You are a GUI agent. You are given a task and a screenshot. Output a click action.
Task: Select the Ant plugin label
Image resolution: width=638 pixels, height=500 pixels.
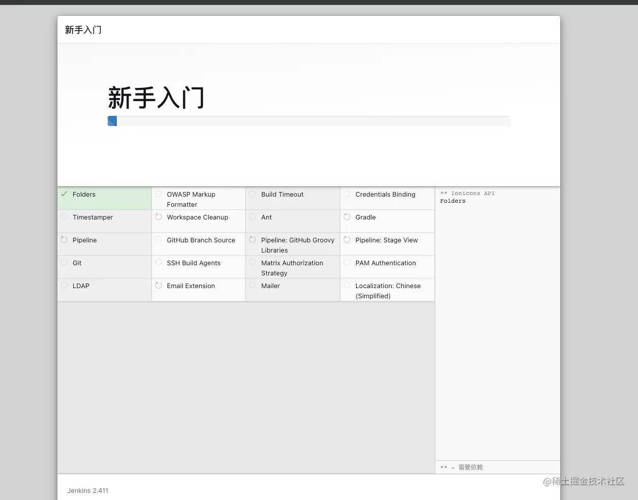(x=266, y=217)
